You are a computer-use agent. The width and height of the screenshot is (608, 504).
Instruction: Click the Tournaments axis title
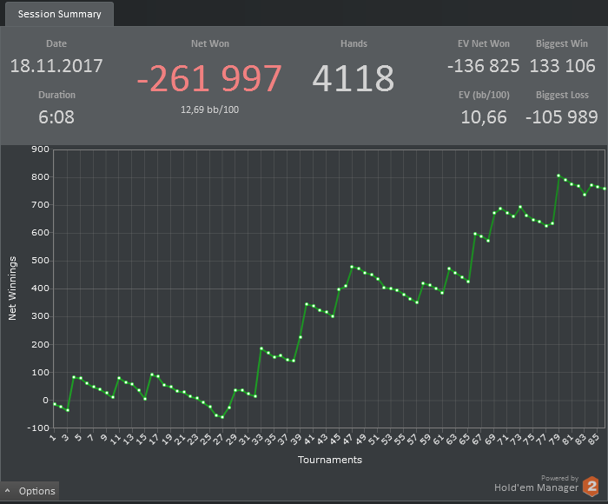click(330, 460)
